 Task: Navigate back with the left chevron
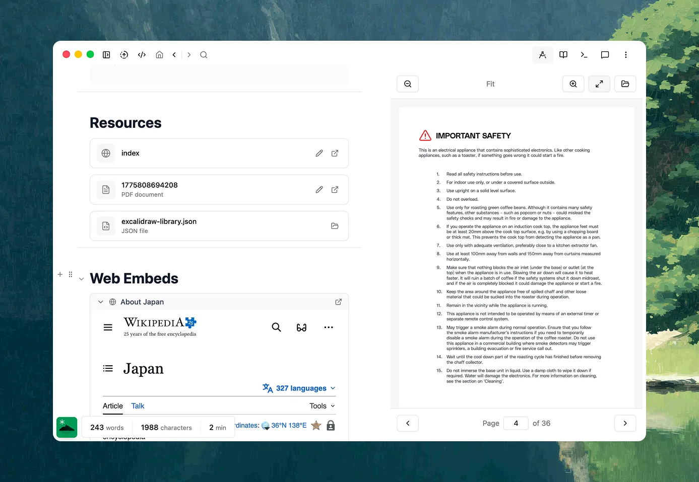pyautogui.click(x=174, y=55)
